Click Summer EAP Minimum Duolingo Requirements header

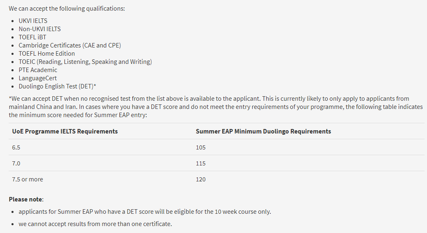(263, 131)
